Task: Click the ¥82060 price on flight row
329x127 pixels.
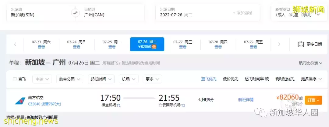Action: pyautogui.click(x=288, y=97)
